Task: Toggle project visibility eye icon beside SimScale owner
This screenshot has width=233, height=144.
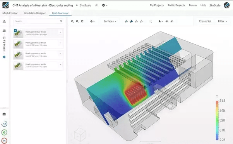Action: [97, 5]
